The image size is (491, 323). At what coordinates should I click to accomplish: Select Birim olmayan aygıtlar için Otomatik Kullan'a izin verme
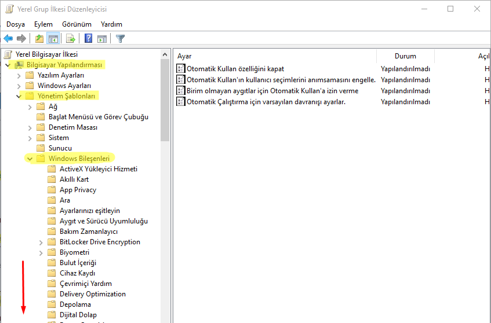coord(272,91)
